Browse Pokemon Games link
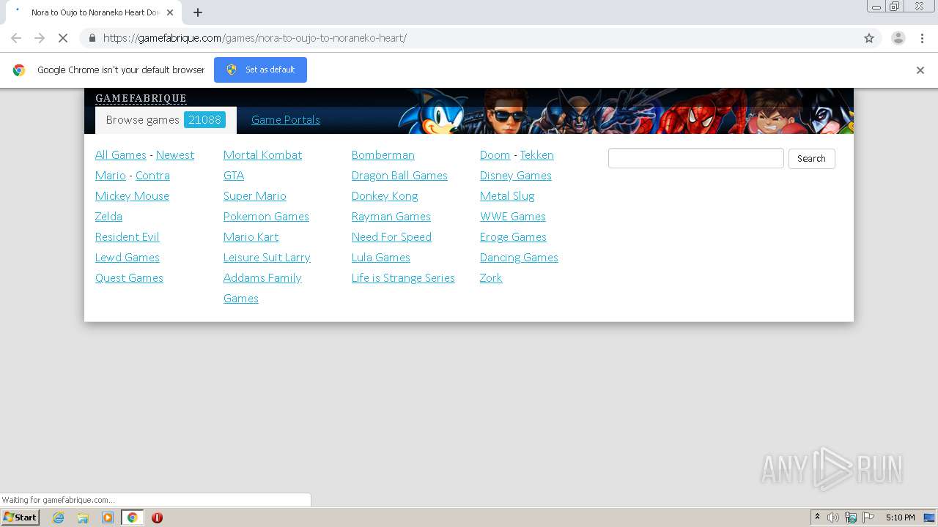This screenshot has width=938, height=527. click(266, 217)
